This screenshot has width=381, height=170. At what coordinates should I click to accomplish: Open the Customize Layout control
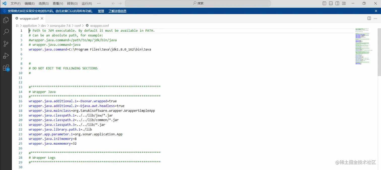point(344,3)
